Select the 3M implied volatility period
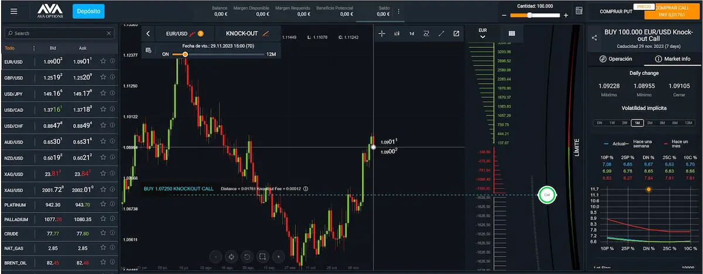Viewport: 703px width, 274px height. 661,123
